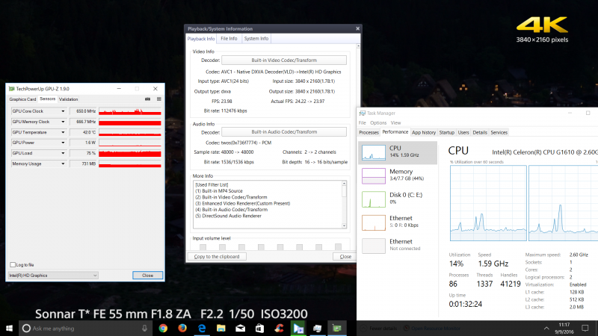
Task: Open the Task Manager View menu
Action: pos(396,123)
